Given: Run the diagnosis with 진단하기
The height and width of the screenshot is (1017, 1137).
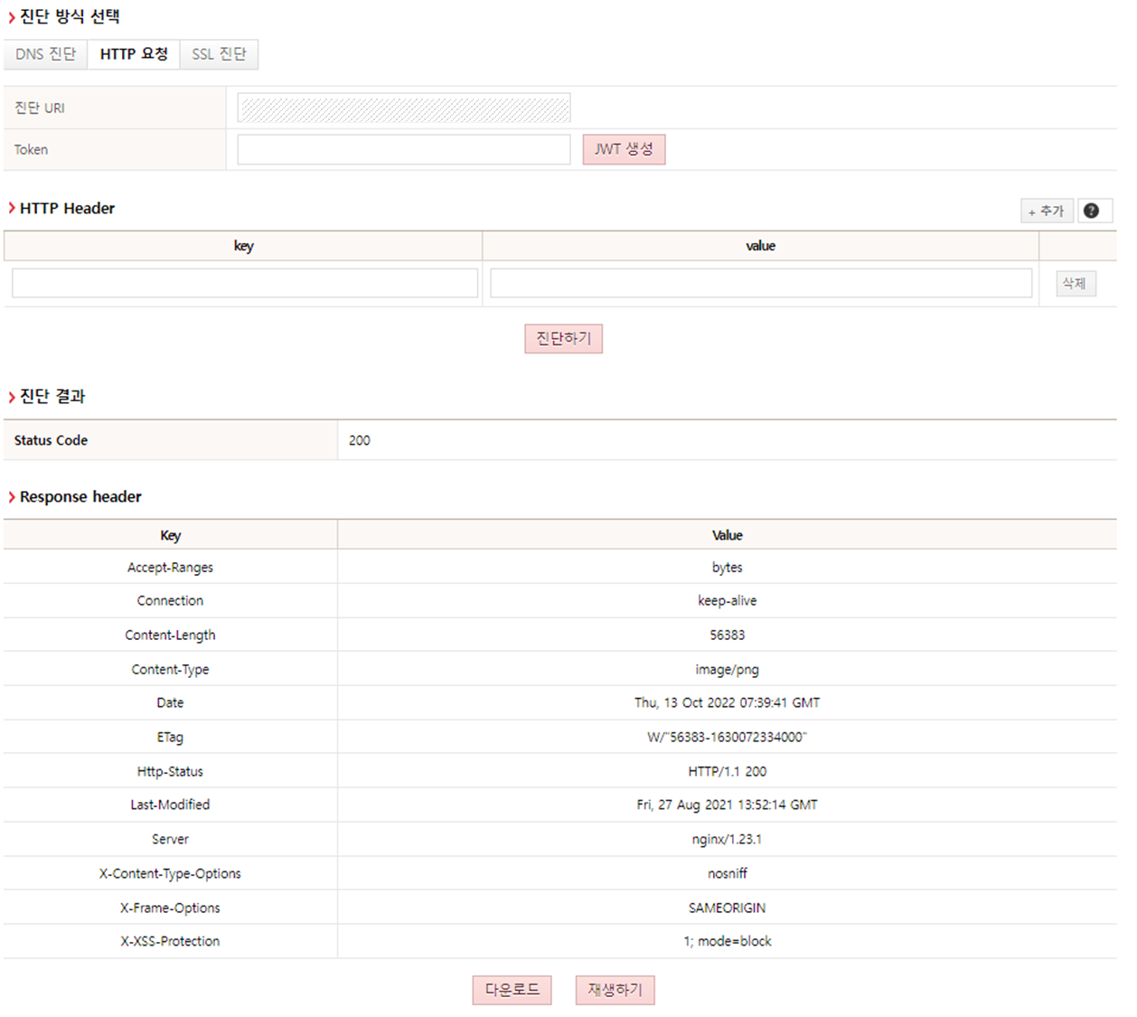Looking at the screenshot, I should point(563,338).
